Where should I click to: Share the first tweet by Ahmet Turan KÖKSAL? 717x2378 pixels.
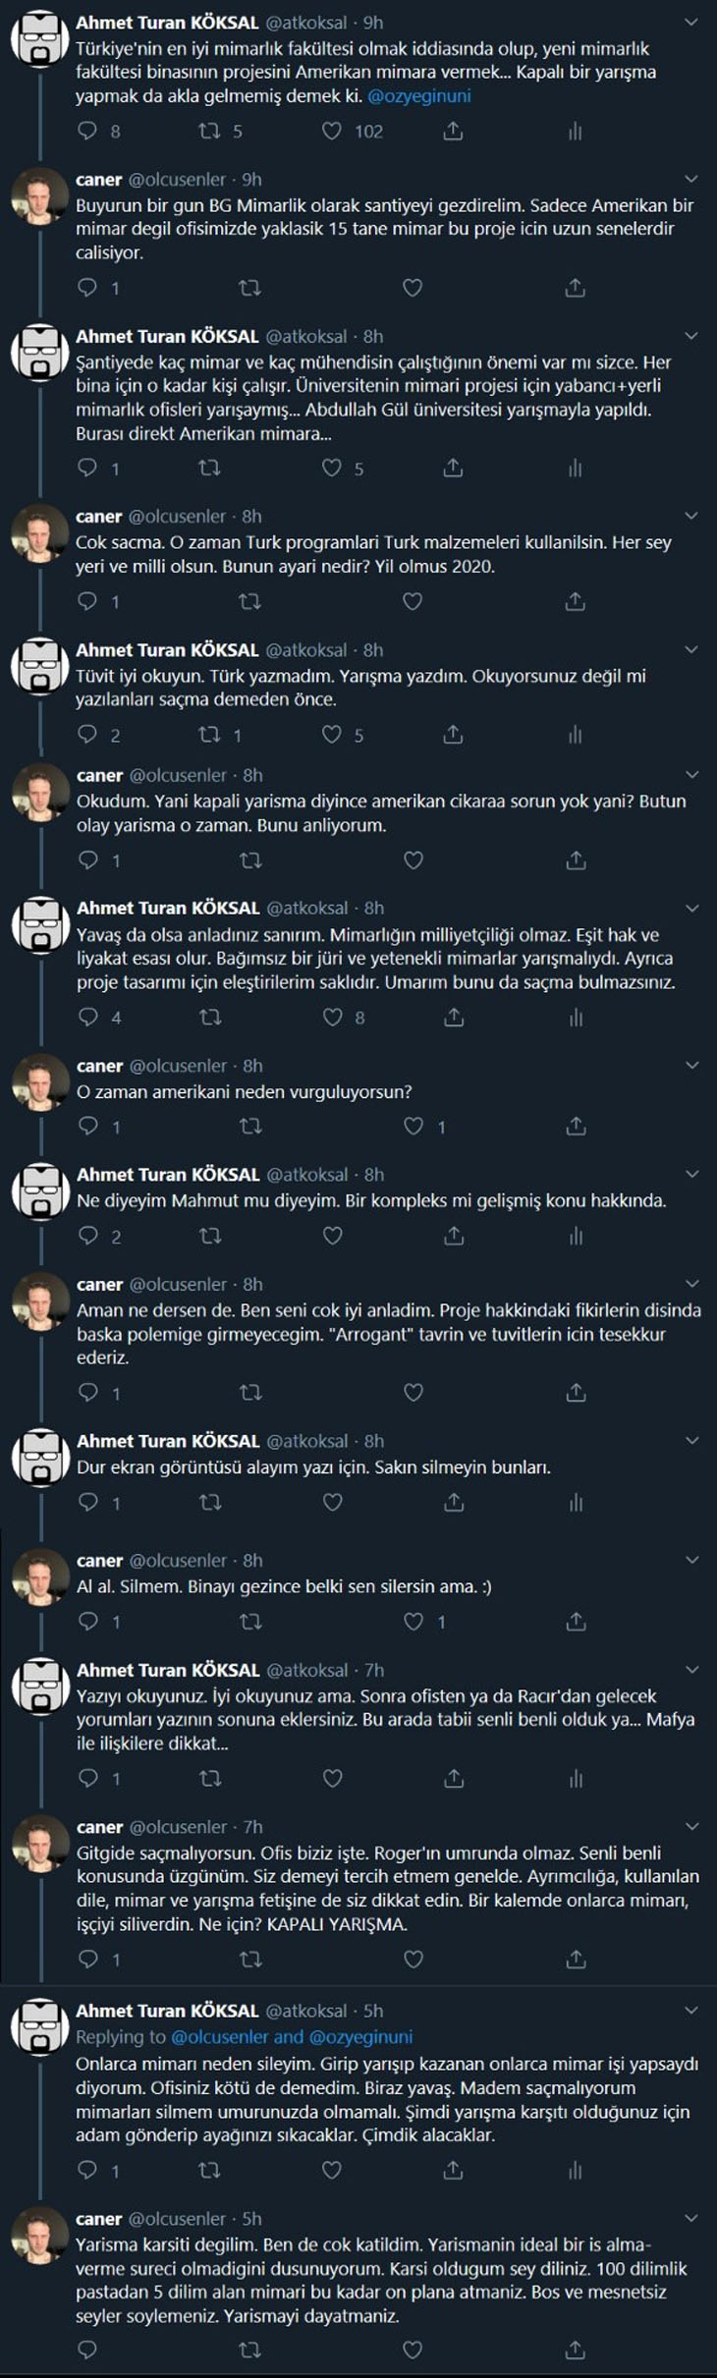[453, 131]
